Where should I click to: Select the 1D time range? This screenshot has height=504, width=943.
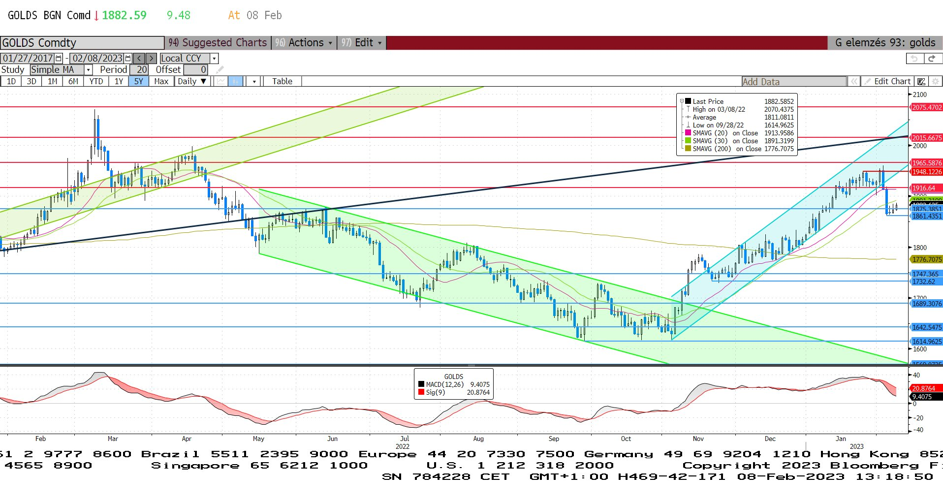(x=11, y=81)
